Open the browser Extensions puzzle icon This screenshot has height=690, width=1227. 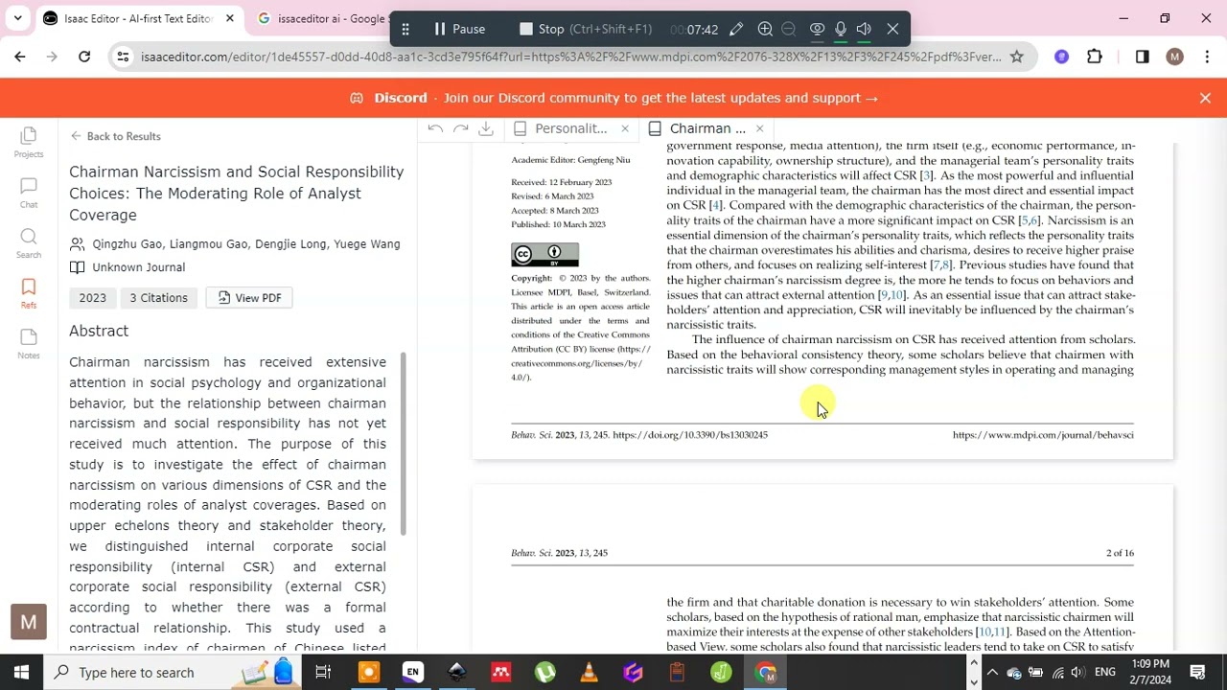[x=1095, y=57]
